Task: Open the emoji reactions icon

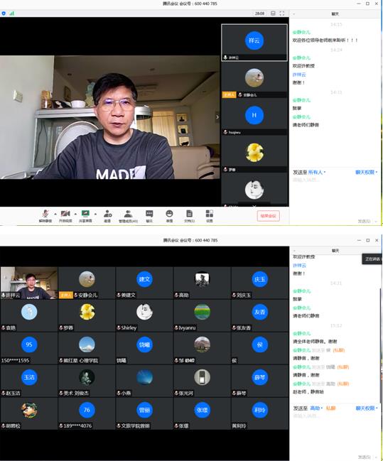Action: tap(169, 216)
